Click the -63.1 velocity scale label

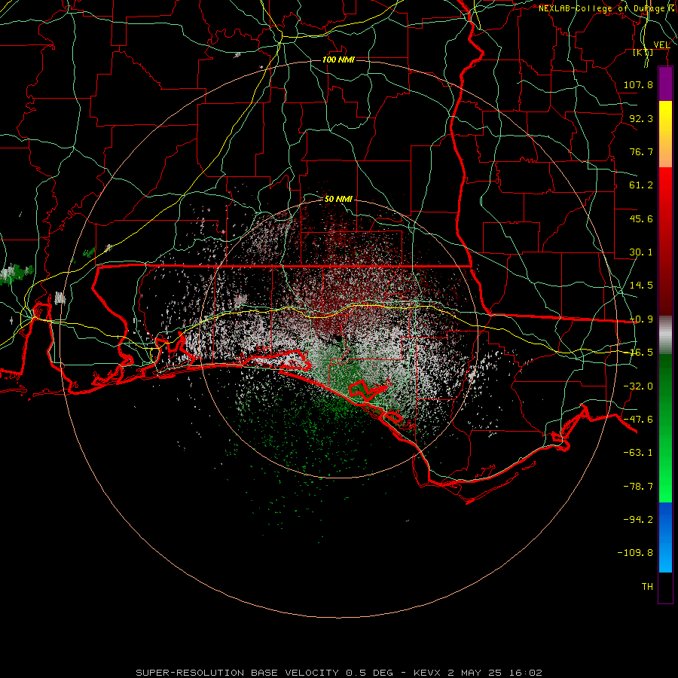[638, 453]
